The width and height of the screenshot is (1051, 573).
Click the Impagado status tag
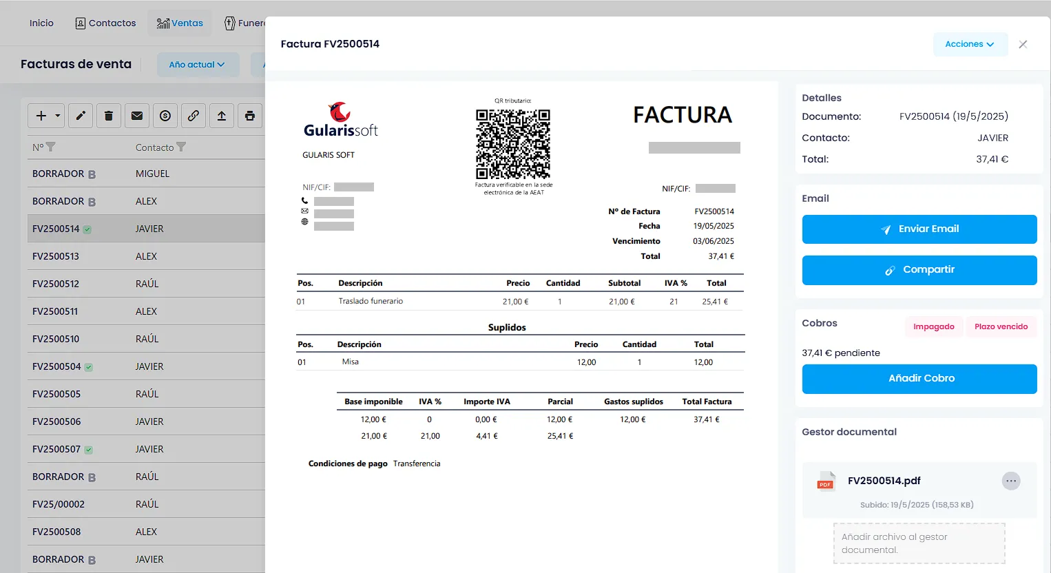point(934,326)
